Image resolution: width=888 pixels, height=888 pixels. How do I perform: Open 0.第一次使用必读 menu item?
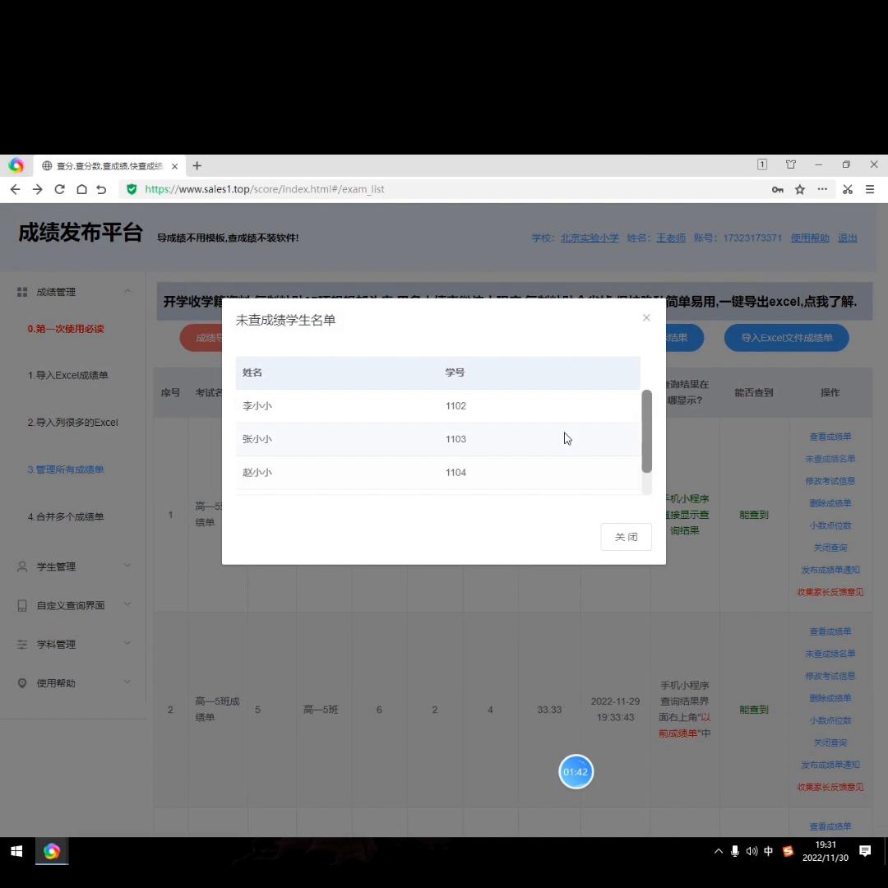tap(66, 328)
